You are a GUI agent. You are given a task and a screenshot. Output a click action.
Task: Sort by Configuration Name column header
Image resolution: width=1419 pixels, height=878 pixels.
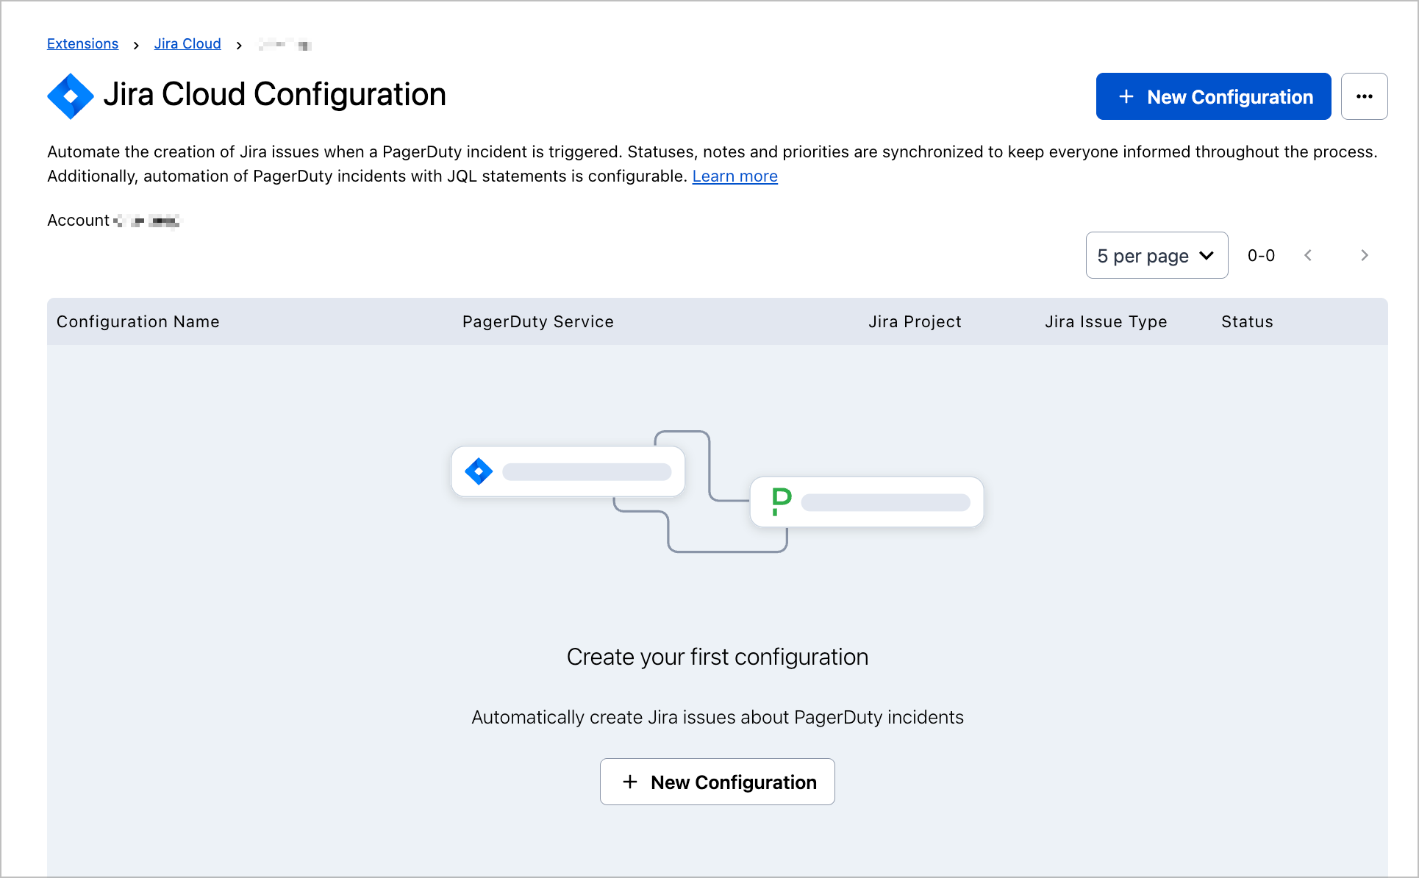tap(138, 321)
